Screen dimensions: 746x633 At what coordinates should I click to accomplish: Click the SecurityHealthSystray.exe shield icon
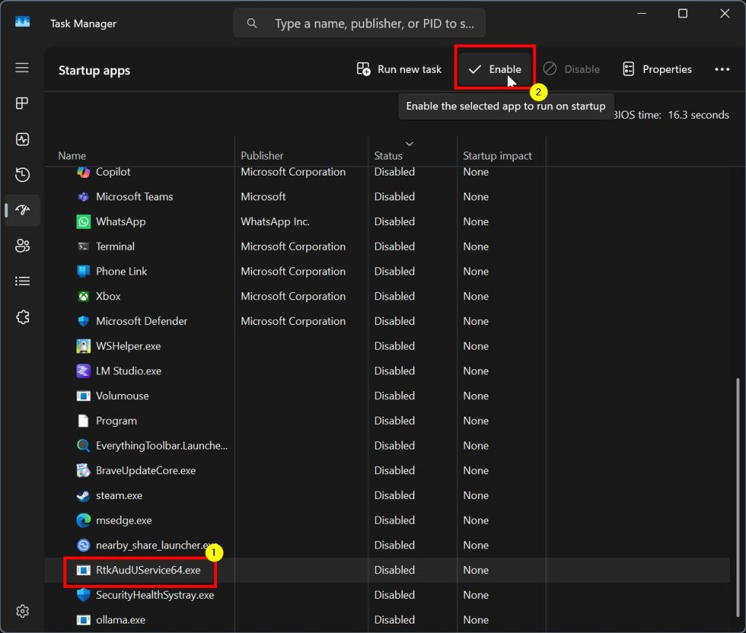pyautogui.click(x=83, y=595)
